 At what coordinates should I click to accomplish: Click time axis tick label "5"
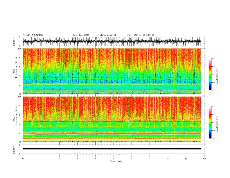click(x=114, y=159)
